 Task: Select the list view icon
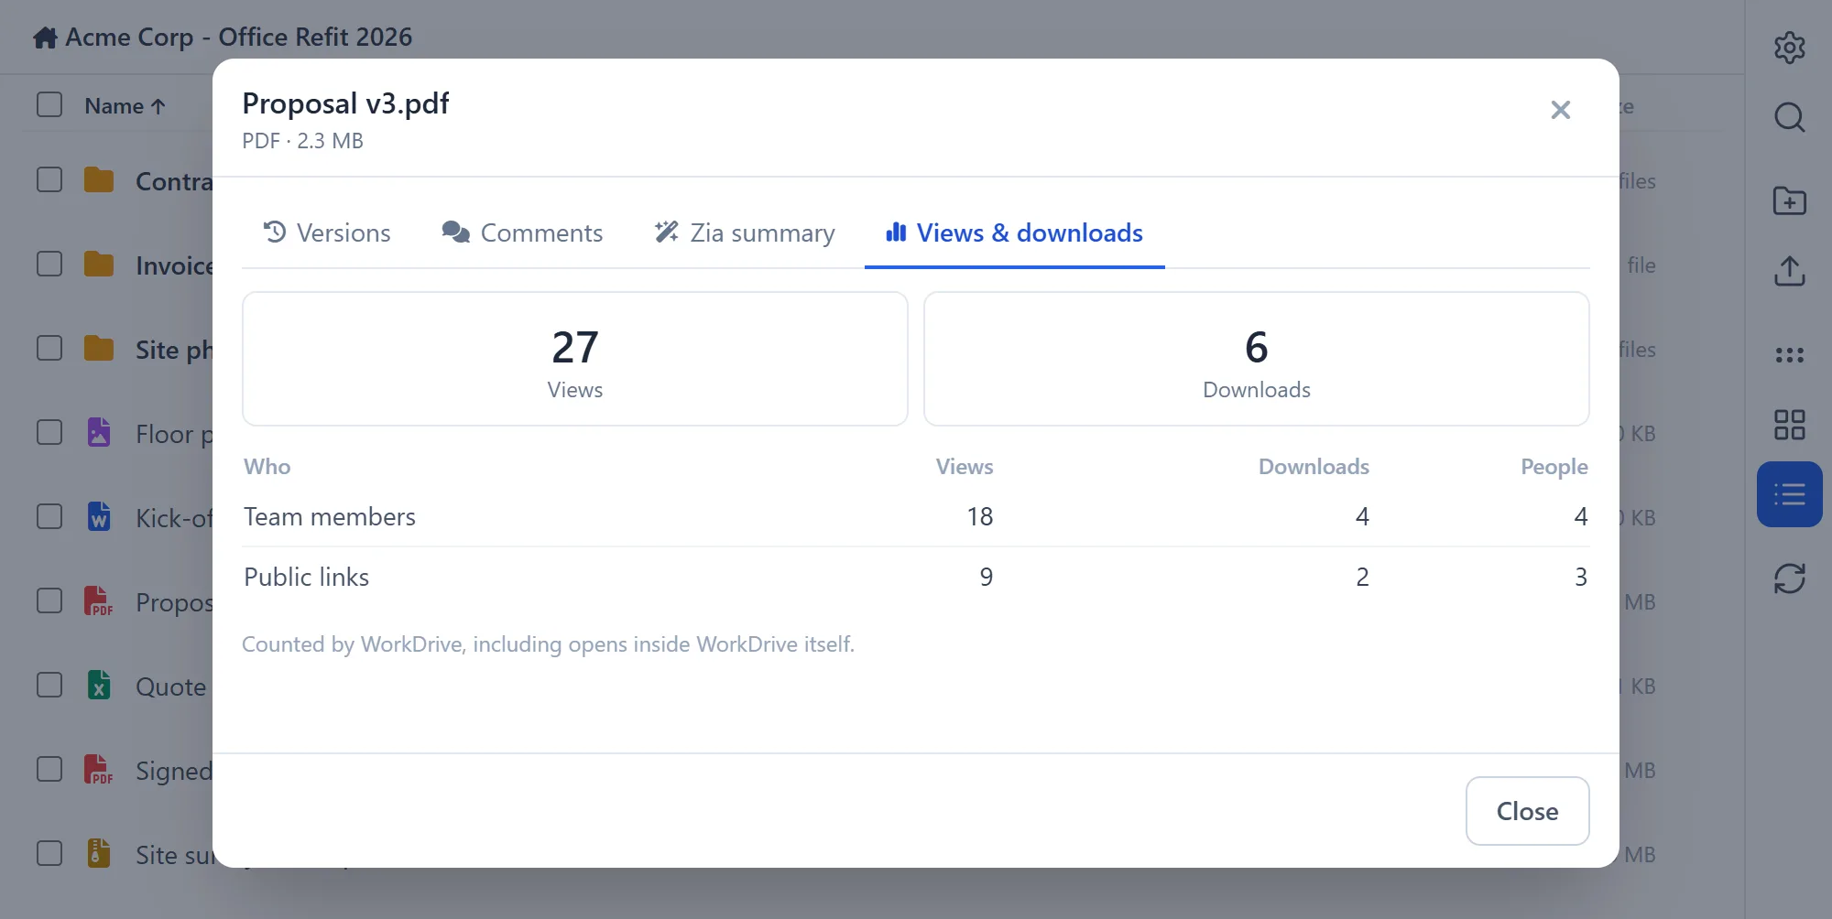(1789, 494)
